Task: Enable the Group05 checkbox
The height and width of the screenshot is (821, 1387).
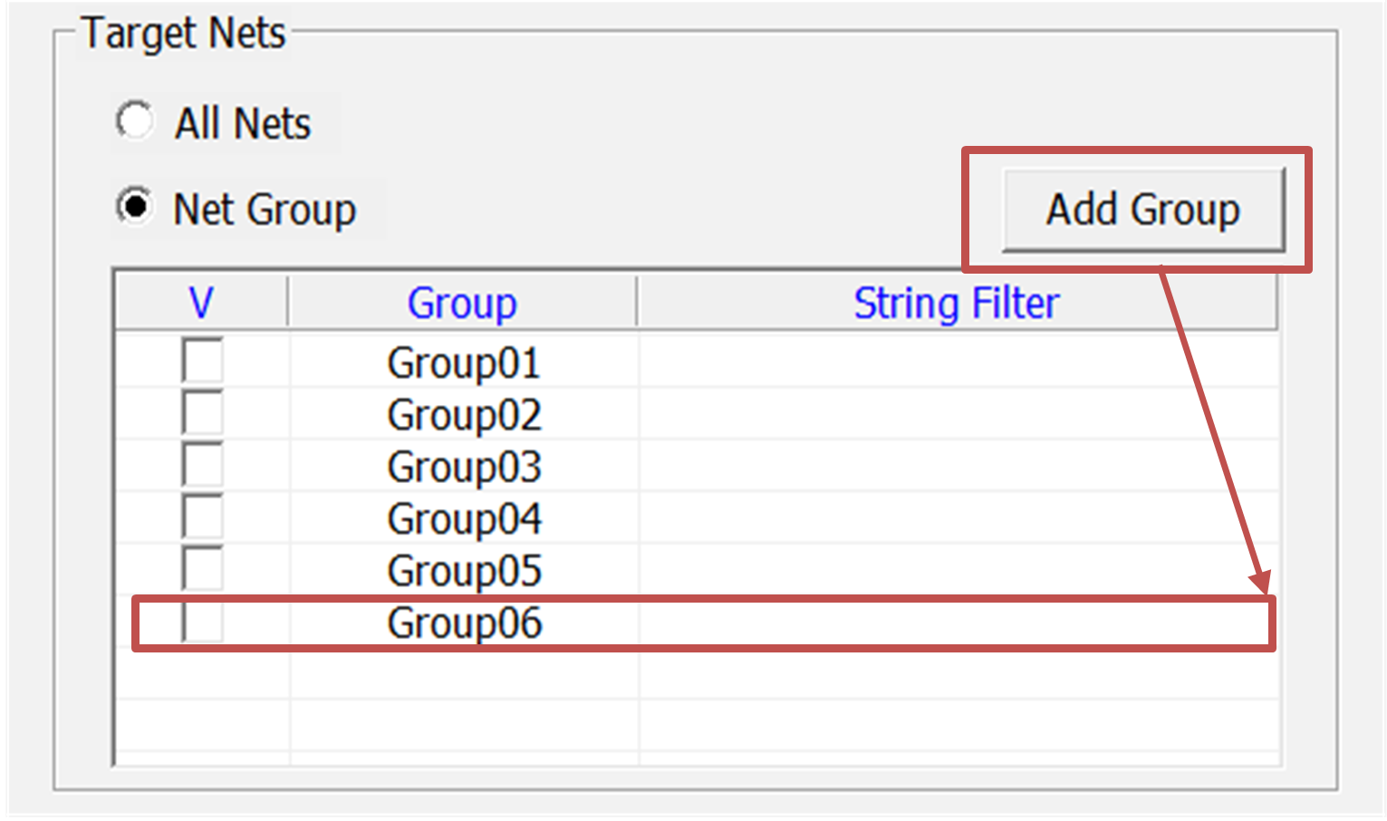Action: [x=202, y=569]
